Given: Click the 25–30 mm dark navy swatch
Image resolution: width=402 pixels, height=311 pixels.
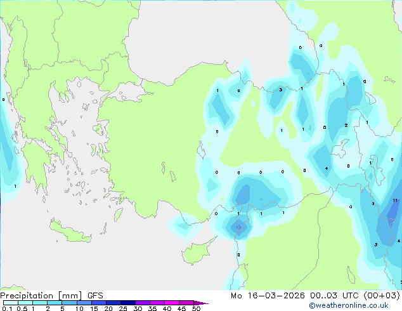Looking at the screenshot, I should coord(128,303).
